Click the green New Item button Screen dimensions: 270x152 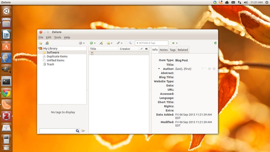tap(91, 43)
